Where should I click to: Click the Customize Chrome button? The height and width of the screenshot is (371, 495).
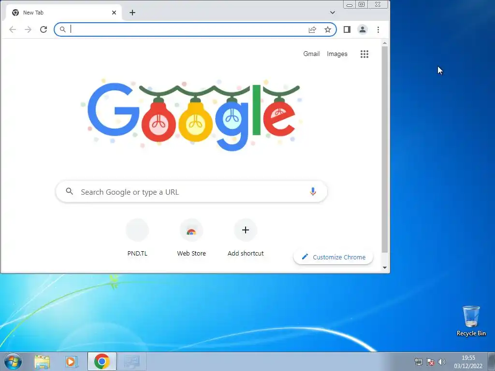334,257
